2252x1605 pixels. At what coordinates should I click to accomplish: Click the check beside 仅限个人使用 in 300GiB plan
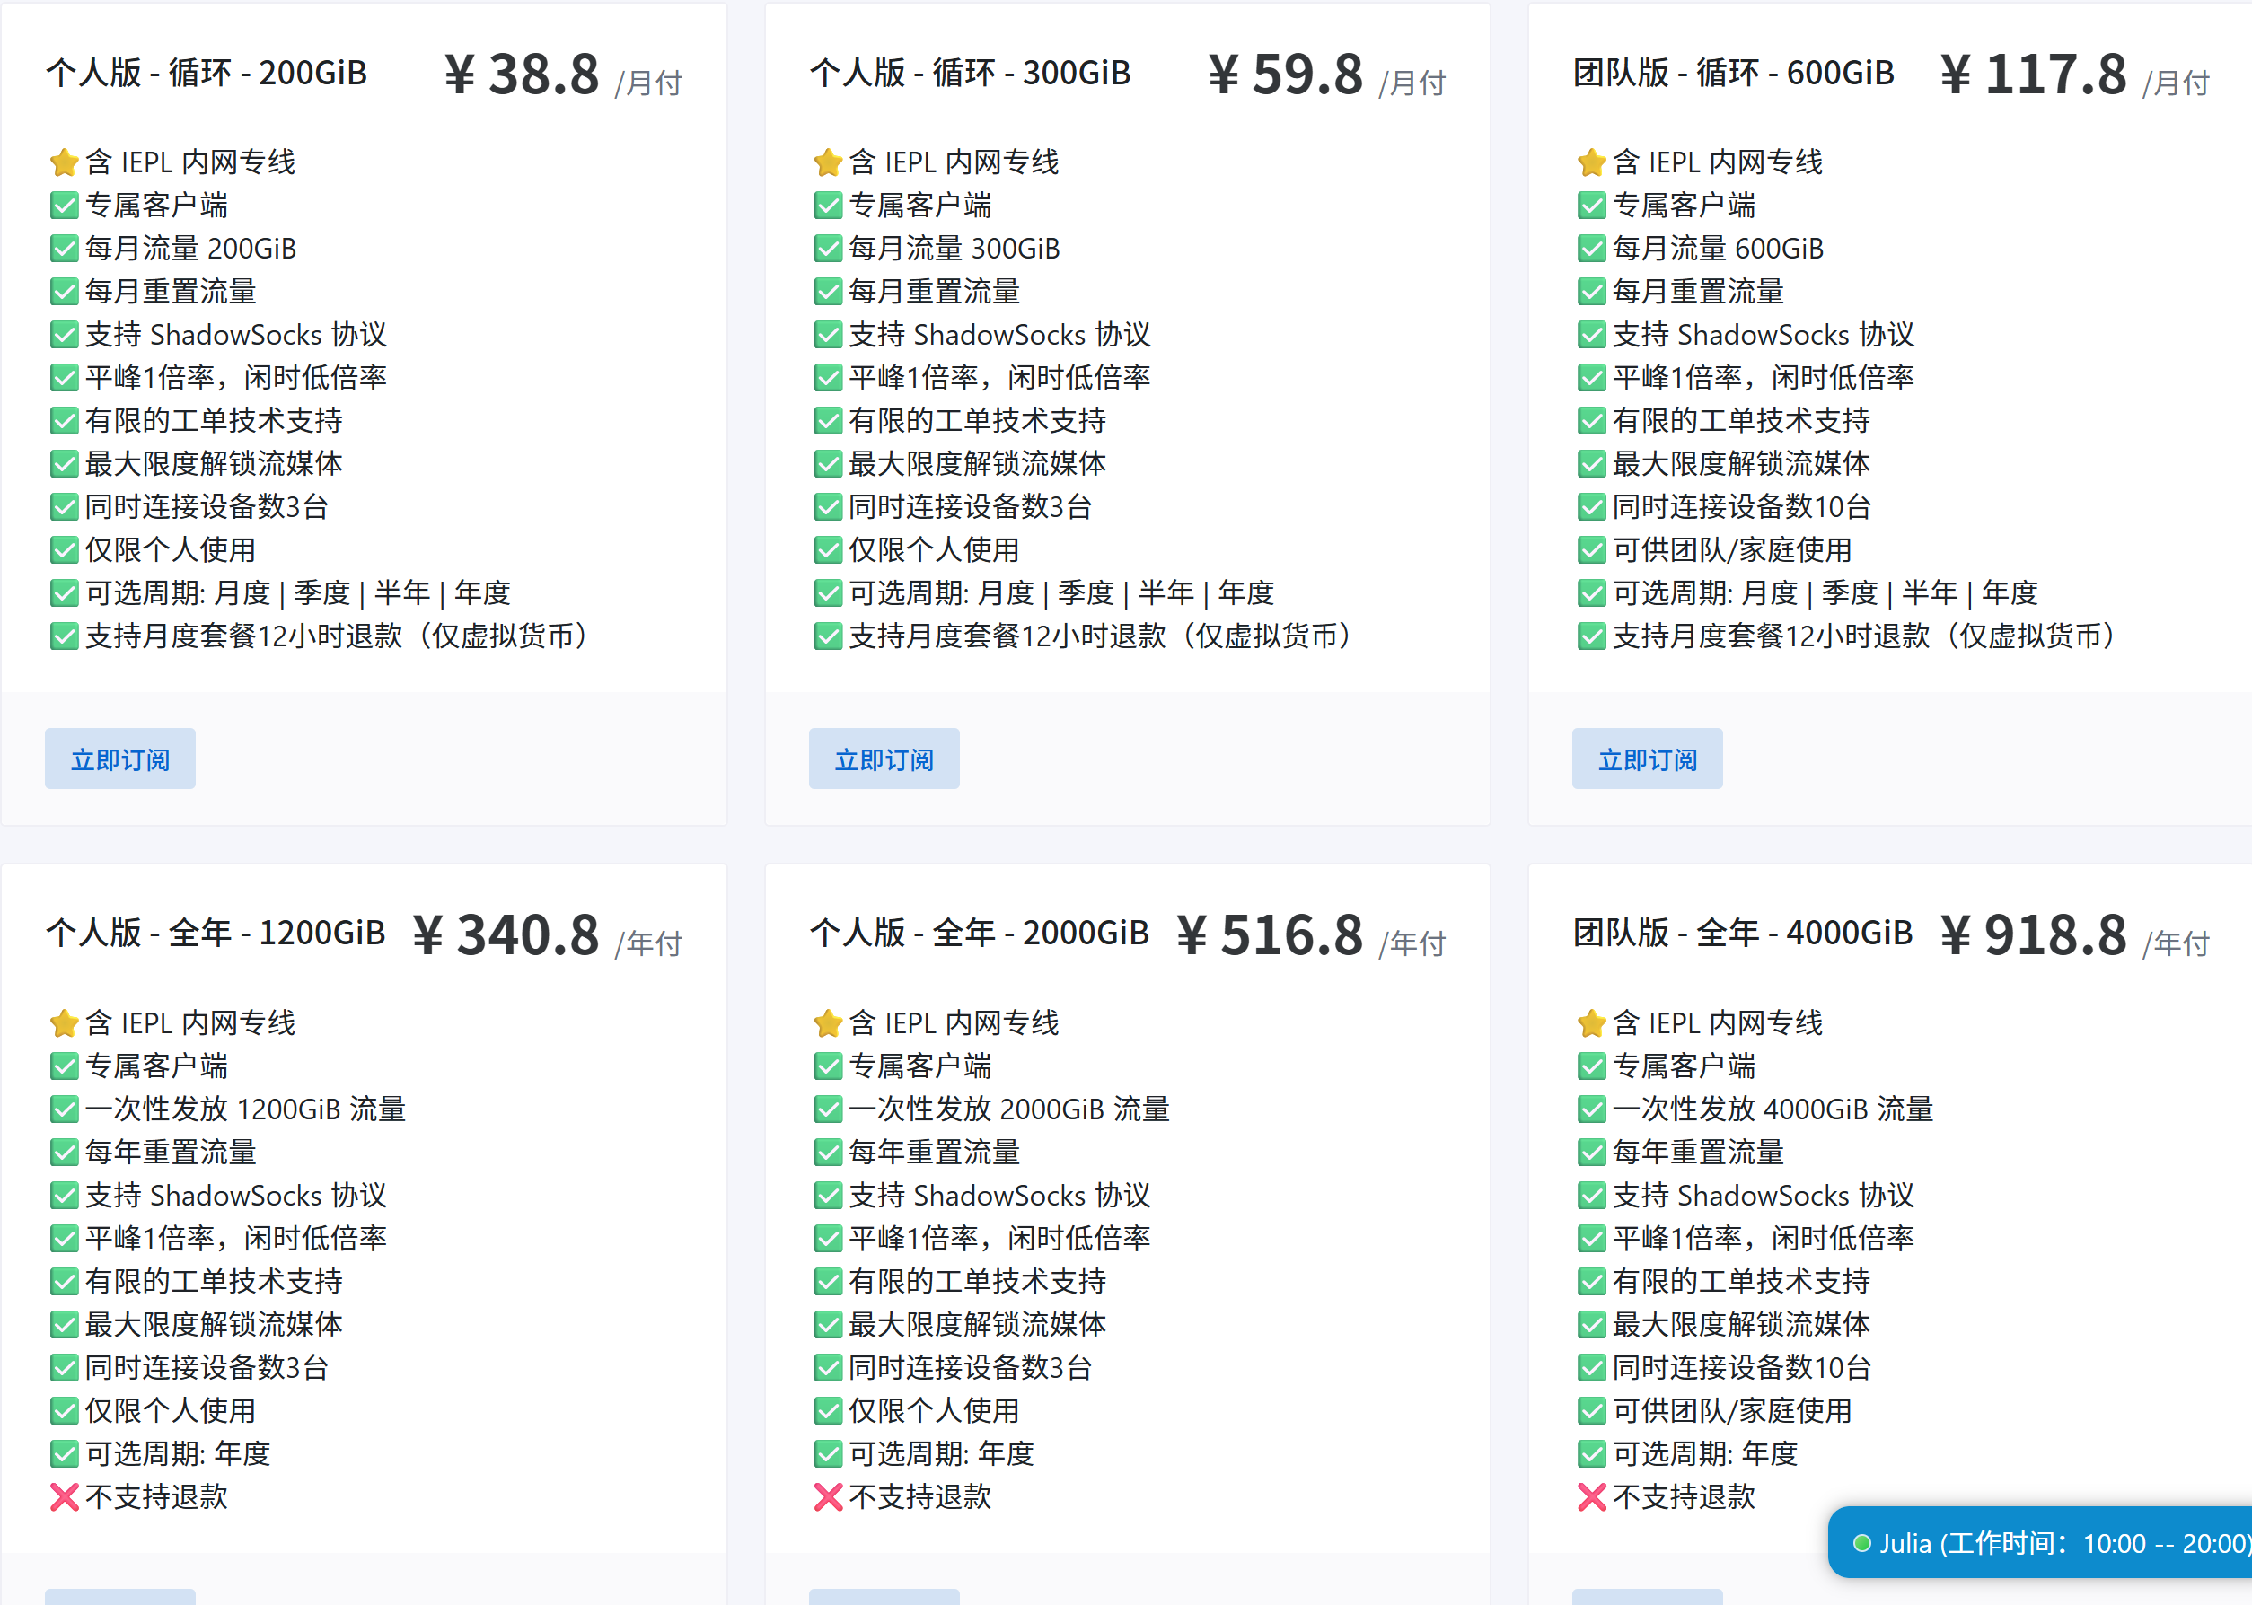[829, 549]
